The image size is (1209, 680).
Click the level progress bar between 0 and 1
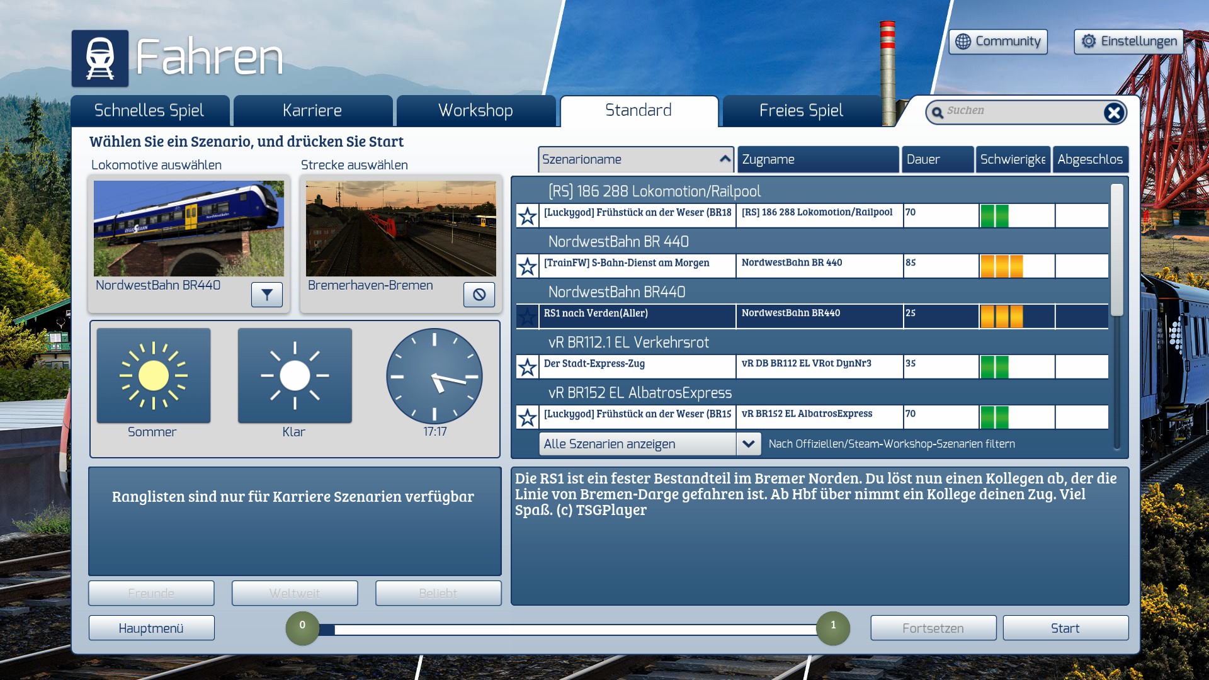567,629
